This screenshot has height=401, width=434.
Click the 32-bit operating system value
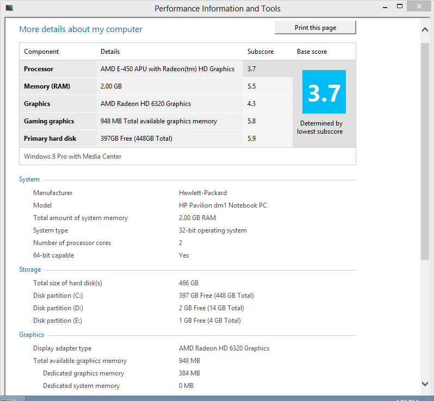pyautogui.click(x=213, y=230)
